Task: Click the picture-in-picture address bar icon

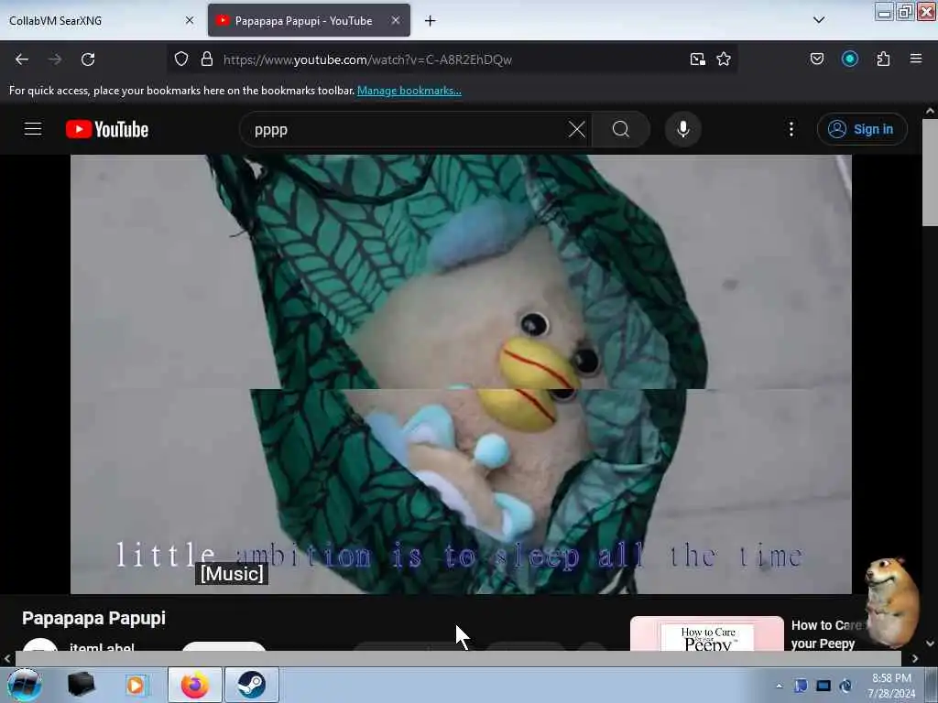Action: 697,59
